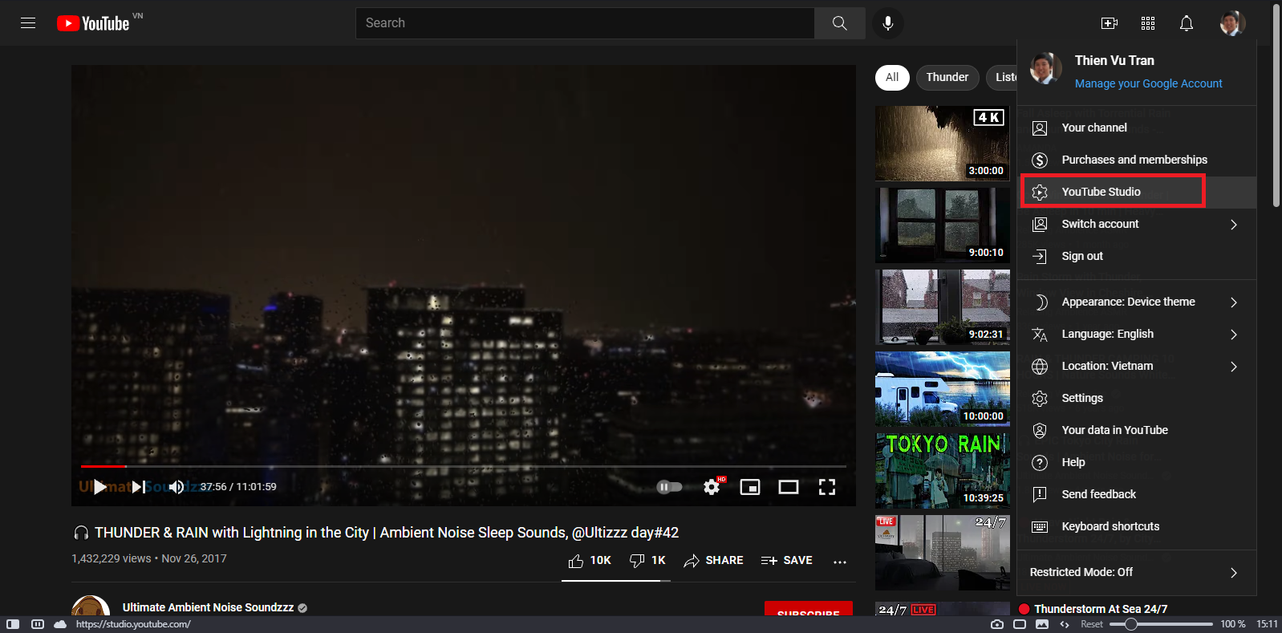Image resolution: width=1282 pixels, height=633 pixels.
Task: Click the account avatar in the top bar
Action: [1232, 23]
